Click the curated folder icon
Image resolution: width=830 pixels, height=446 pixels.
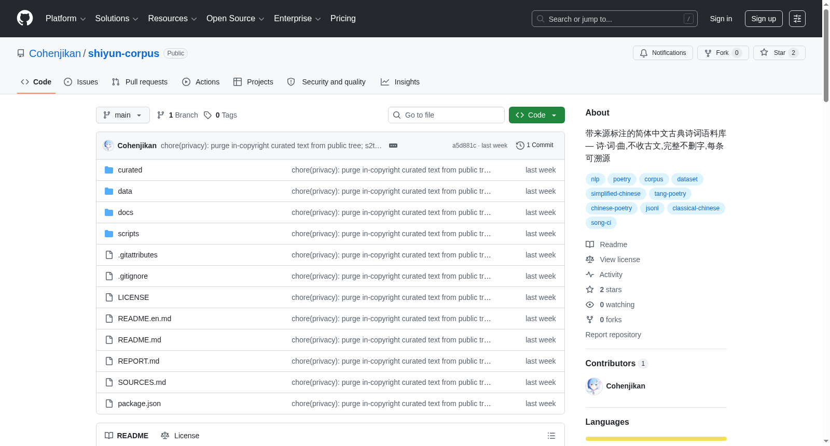coord(109,170)
